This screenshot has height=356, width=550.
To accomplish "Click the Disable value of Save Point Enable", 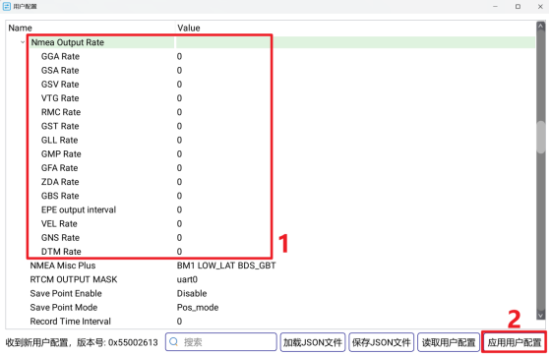I will click(192, 294).
